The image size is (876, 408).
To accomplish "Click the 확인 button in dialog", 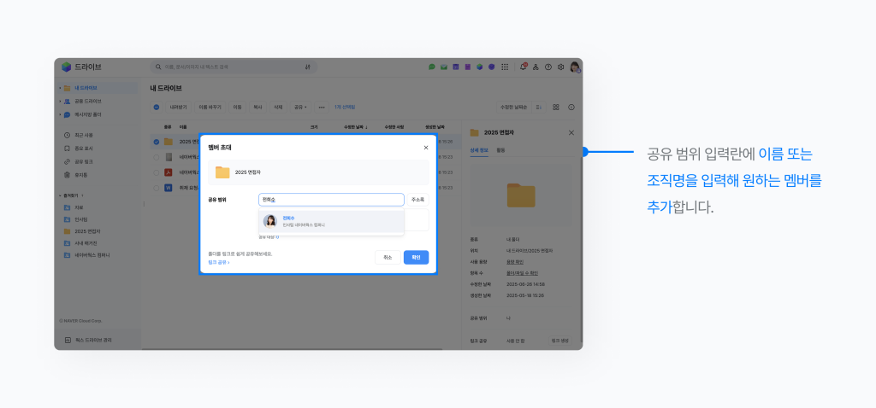I will 416,257.
